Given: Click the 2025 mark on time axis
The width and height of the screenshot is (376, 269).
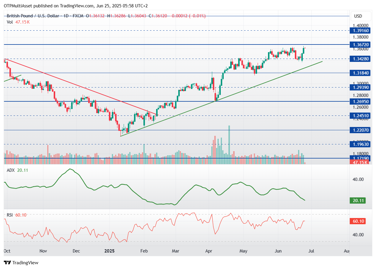Looking at the screenshot, I should point(110,251).
